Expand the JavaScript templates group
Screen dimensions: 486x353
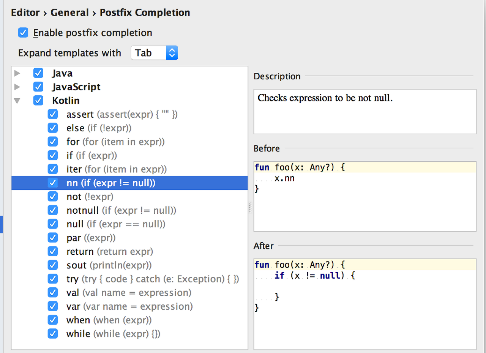(17, 87)
